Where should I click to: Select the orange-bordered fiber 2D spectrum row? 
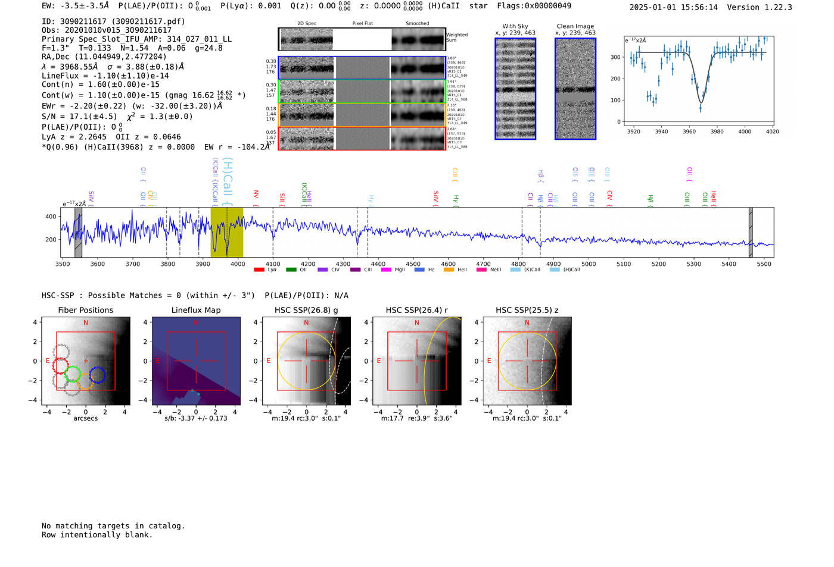pyautogui.click(x=362, y=115)
